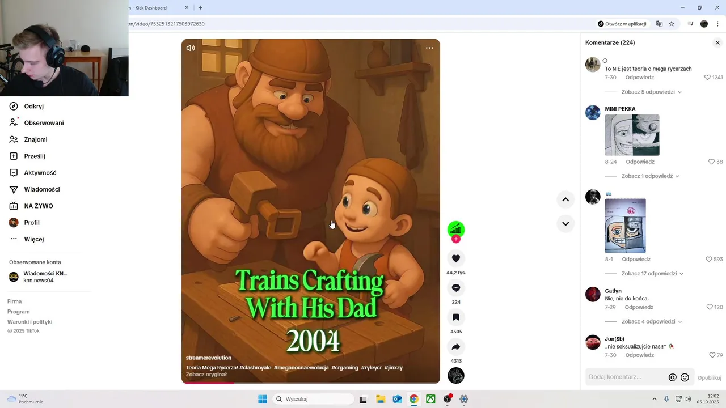Like the comment with 1241 likes
Screen dimensions: 726x408
point(707,78)
